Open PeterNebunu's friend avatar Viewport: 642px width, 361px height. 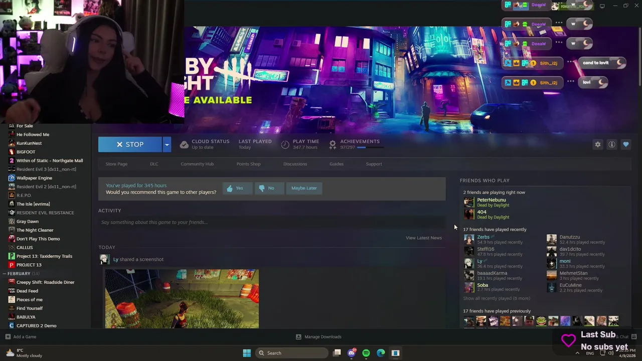coord(468,202)
